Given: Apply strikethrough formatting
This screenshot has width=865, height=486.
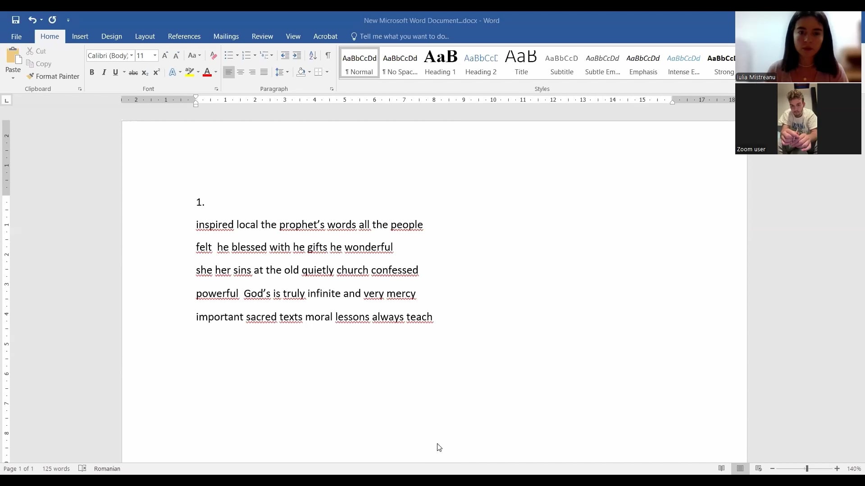Looking at the screenshot, I should (x=133, y=72).
